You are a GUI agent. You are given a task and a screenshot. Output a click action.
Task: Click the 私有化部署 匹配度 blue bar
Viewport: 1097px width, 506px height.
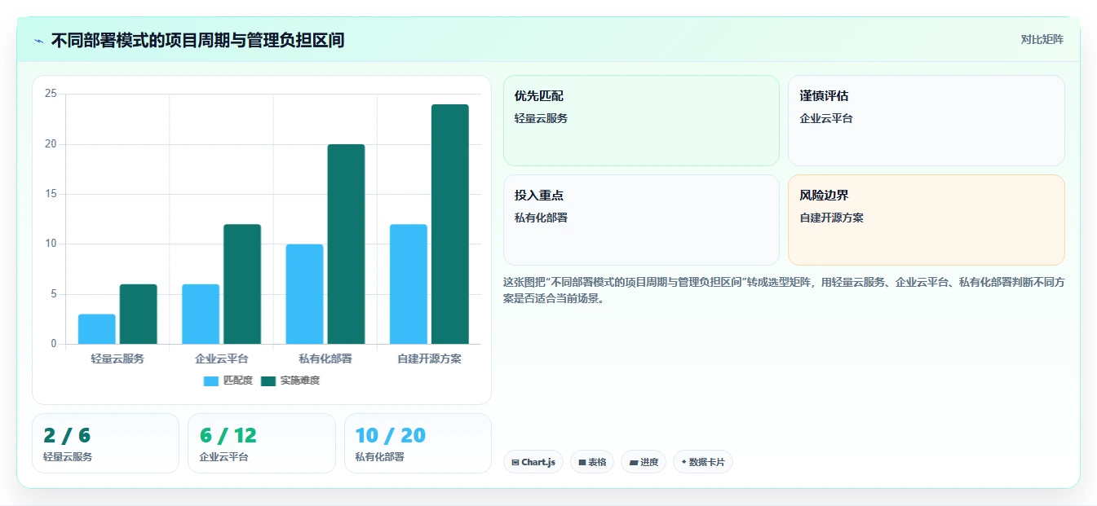[x=304, y=294]
